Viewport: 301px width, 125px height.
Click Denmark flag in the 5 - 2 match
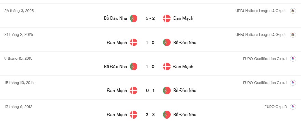tap(167, 18)
